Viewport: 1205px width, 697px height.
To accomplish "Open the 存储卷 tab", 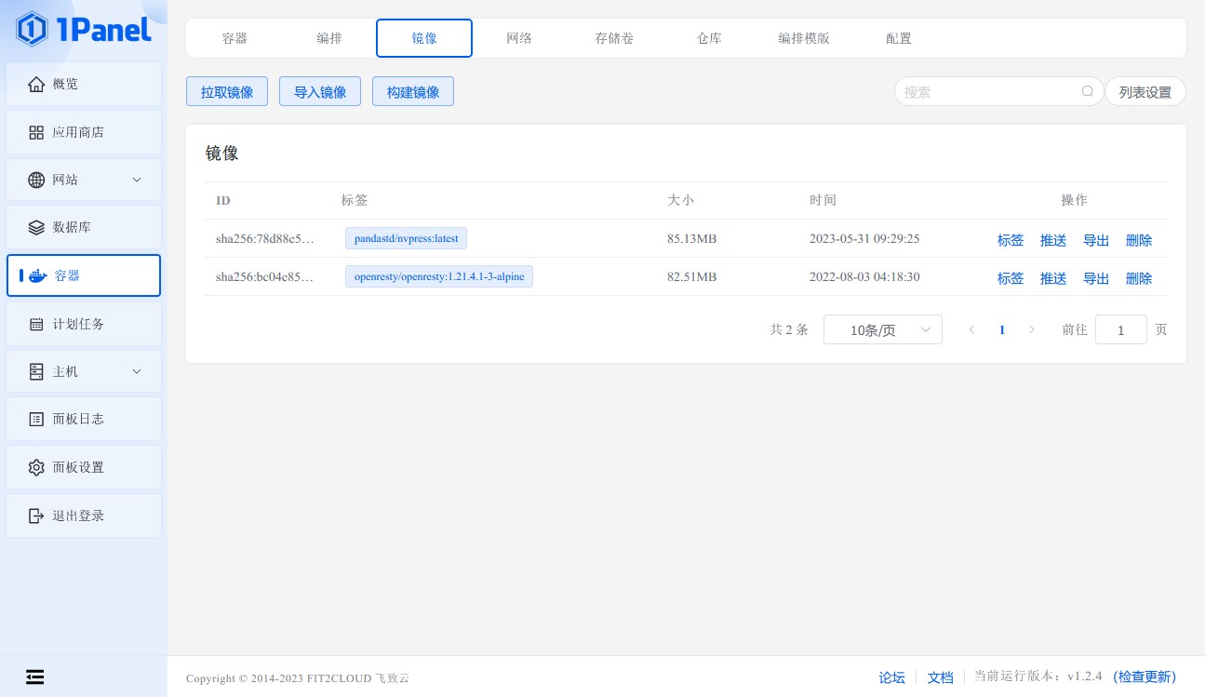I will (x=614, y=38).
